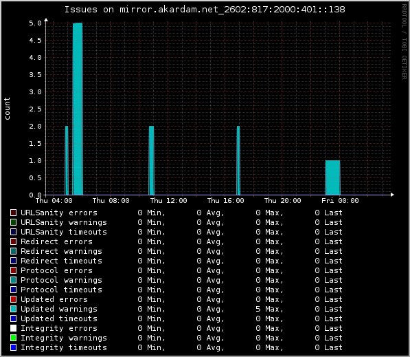Click the wide bar near Fri 00:00
Image resolution: width=410 pixels, height=357 pixels.
[332, 177]
